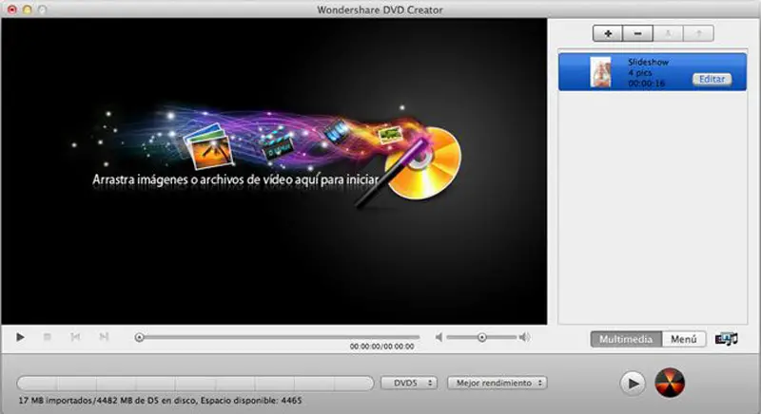The height and width of the screenshot is (414, 761).
Task: Select the Slideshow thumbnail
Action: click(600, 72)
